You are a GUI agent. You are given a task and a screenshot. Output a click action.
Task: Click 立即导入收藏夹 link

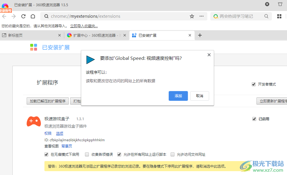pyautogui.click(x=84, y=26)
